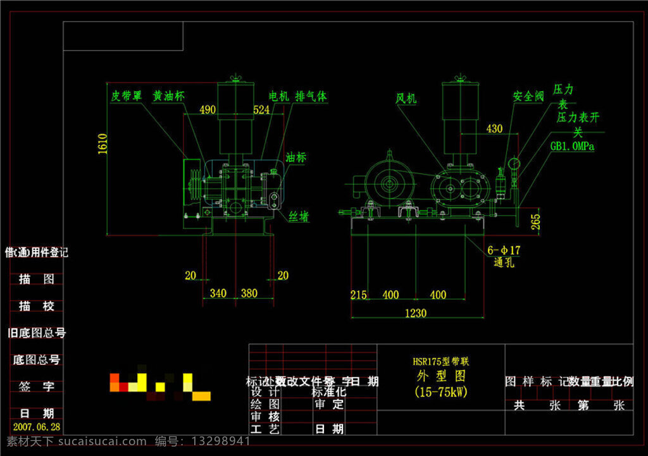The height and width of the screenshot is (456, 648).
Task: Click the 20 dimension above 380
Action: pos(283,276)
